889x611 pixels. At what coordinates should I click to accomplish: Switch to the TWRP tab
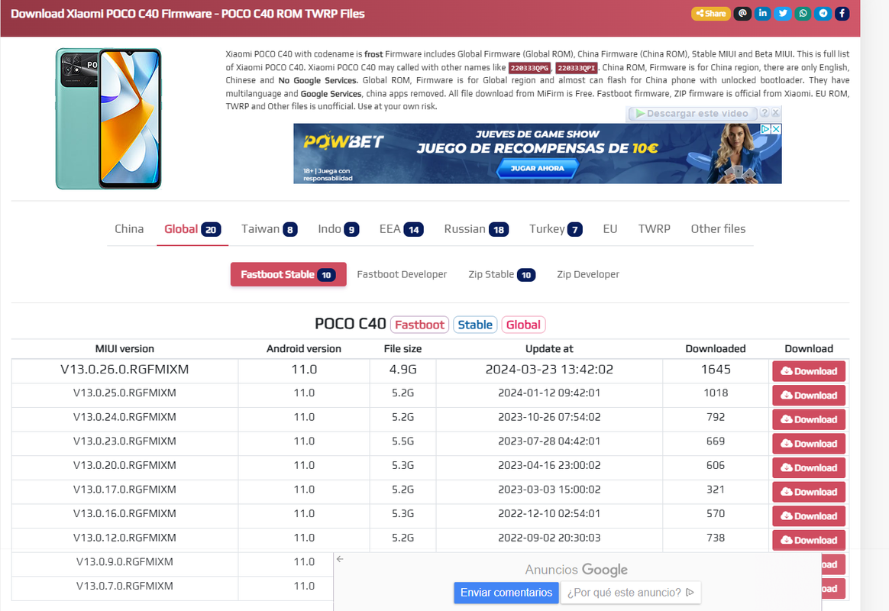tap(655, 229)
